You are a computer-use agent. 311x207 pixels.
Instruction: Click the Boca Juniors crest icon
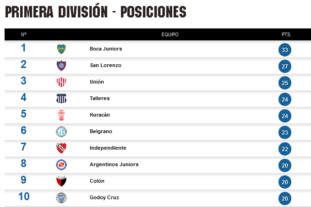[61, 49]
